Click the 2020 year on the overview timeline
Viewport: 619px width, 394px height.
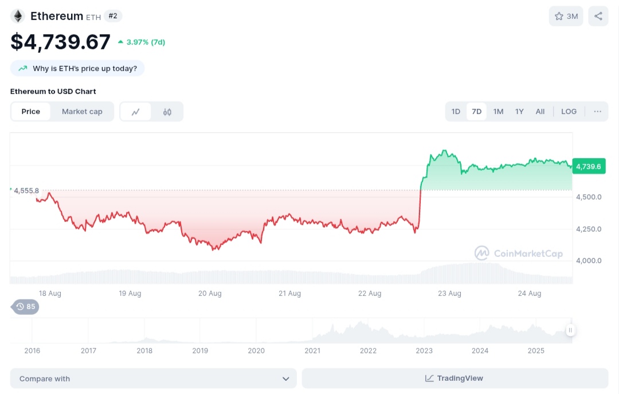[256, 350]
